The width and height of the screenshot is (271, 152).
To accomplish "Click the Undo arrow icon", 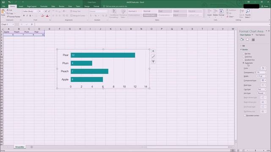I will coord(9,2).
